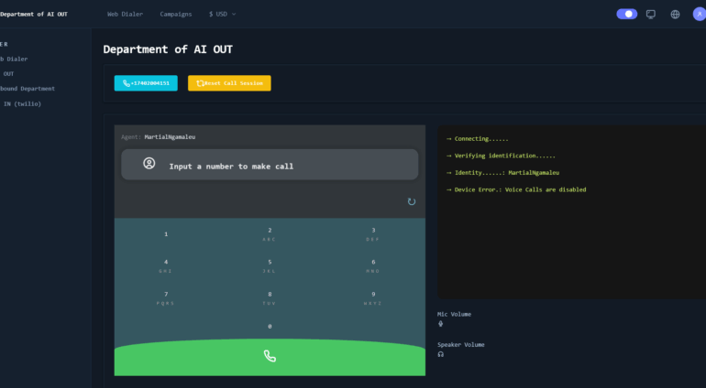Tap keypad digit 7 PQRS

166,298
